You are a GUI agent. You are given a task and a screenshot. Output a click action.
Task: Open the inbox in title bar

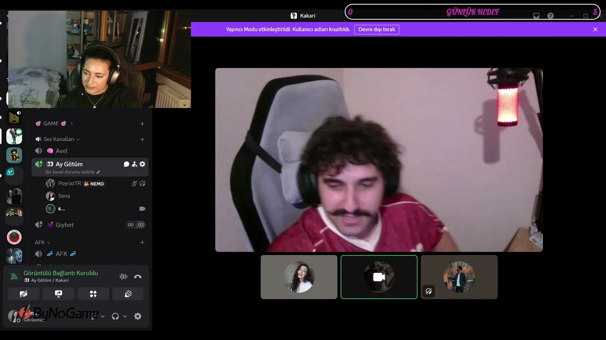(536, 16)
